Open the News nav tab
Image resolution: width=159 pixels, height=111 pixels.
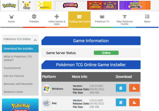[147, 19]
